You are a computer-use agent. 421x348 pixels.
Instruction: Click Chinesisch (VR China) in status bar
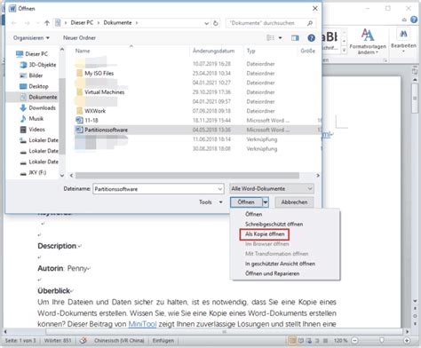(x=119, y=341)
